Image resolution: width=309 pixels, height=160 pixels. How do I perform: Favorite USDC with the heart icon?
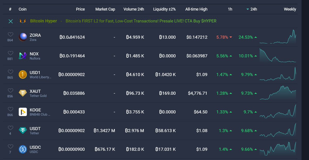tap(10, 147)
